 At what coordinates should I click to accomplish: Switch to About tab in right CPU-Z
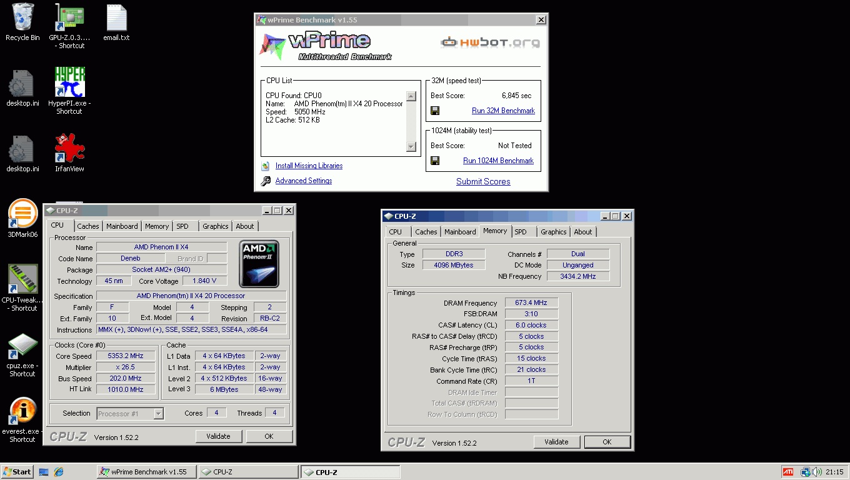(x=583, y=232)
